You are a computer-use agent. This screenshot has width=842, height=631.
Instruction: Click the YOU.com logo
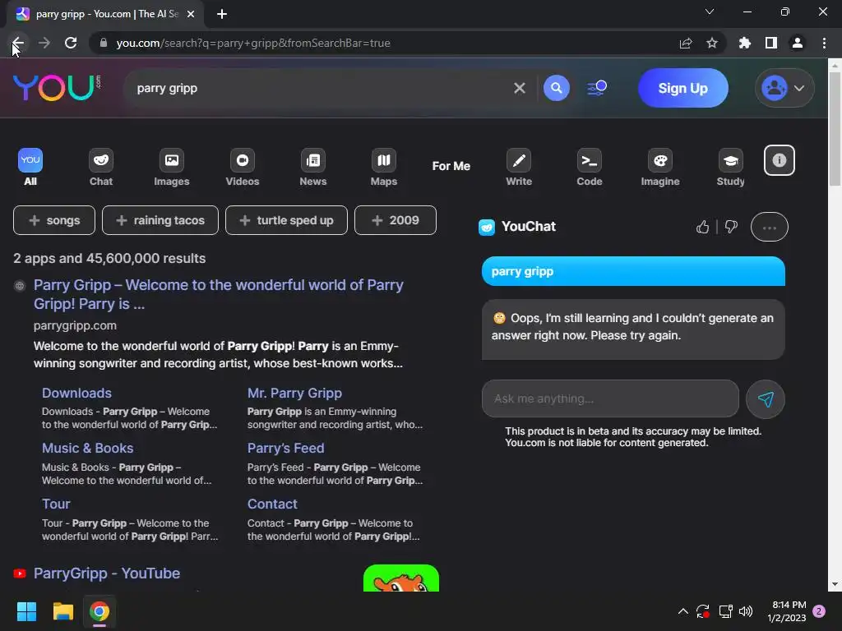57,87
